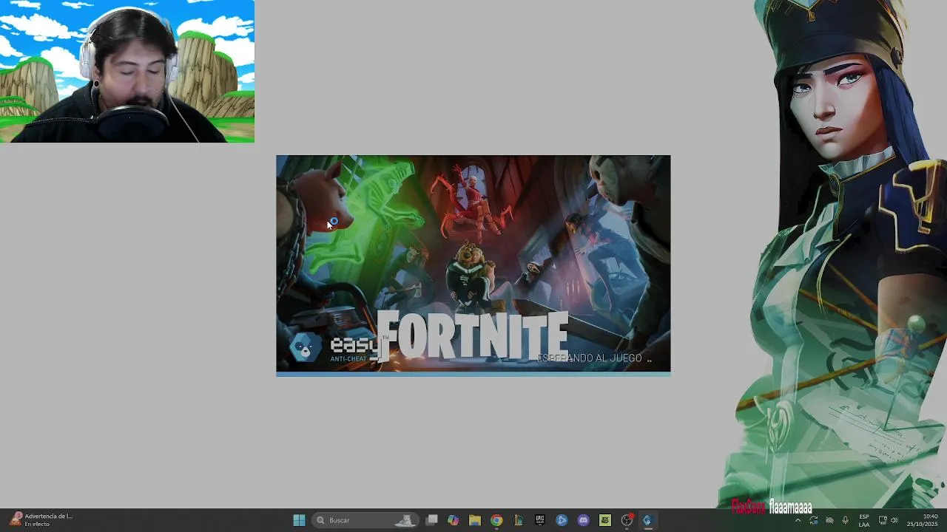Click the sync update tray icon
The height and width of the screenshot is (532, 947).
[814, 520]
